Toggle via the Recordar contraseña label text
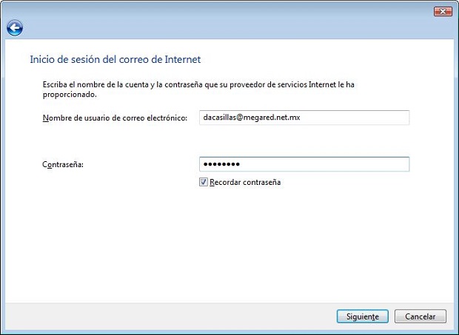The height and width of the screenshot is (335, 459). point(245,182)
